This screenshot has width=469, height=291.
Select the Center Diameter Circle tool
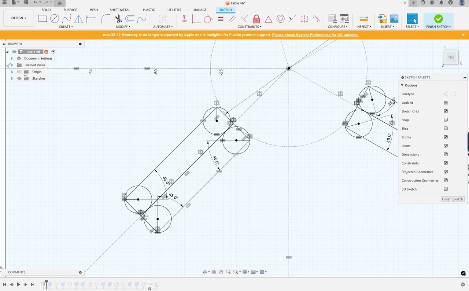pos(55,19)
